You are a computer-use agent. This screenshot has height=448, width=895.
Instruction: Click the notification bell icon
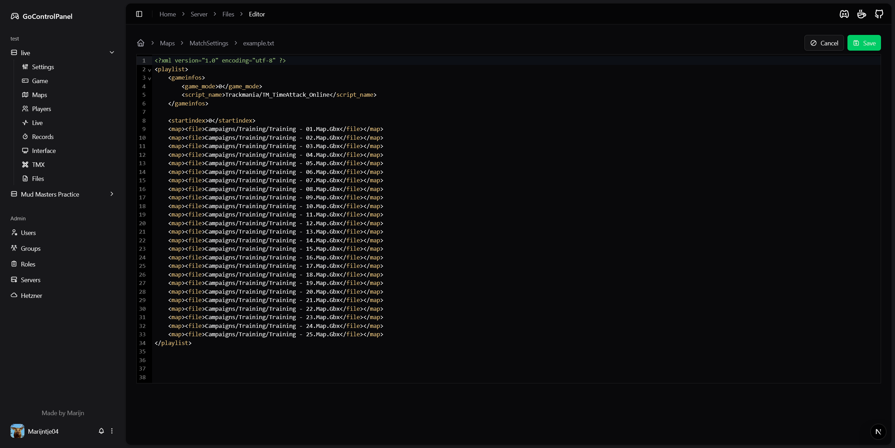(101, 431)
